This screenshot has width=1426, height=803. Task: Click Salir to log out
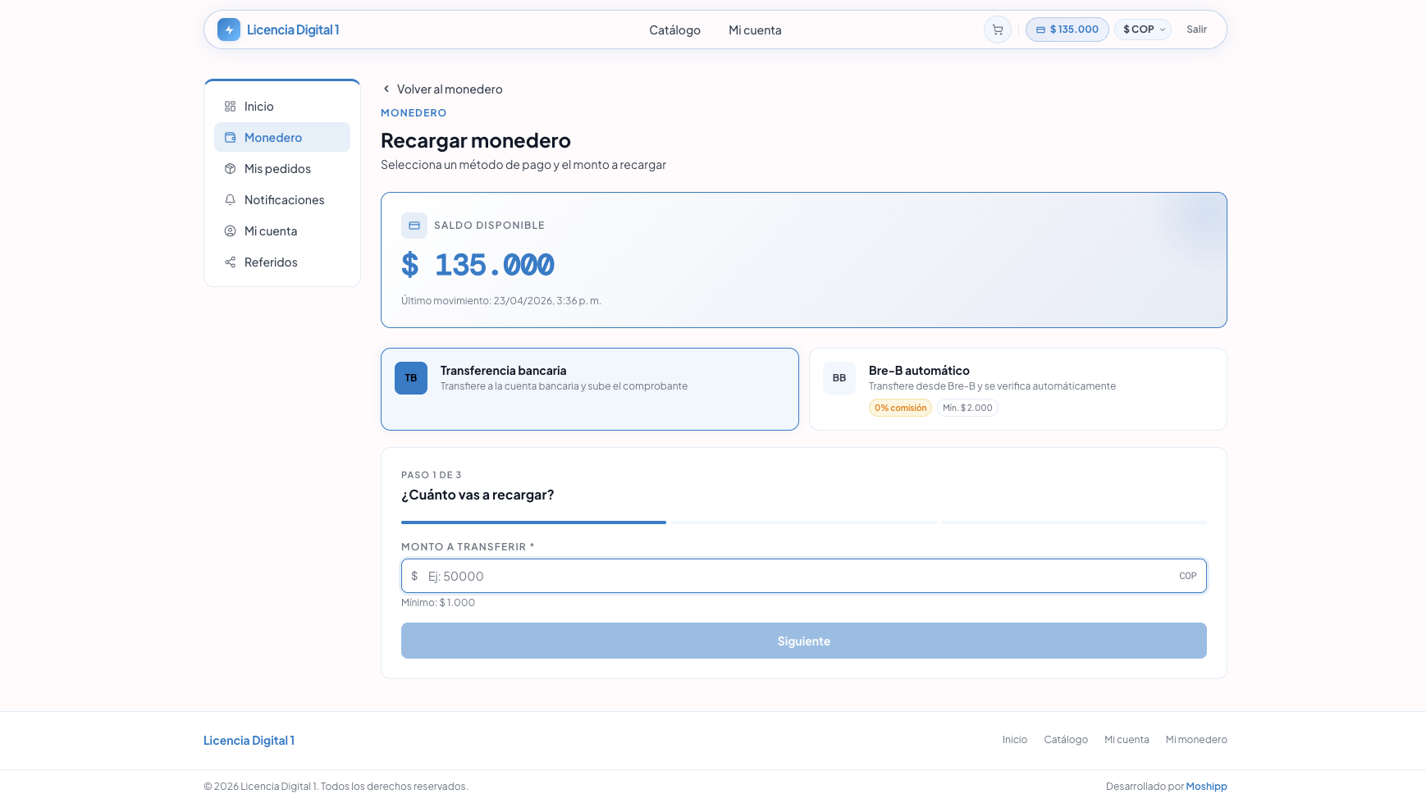pos(1196,30)
